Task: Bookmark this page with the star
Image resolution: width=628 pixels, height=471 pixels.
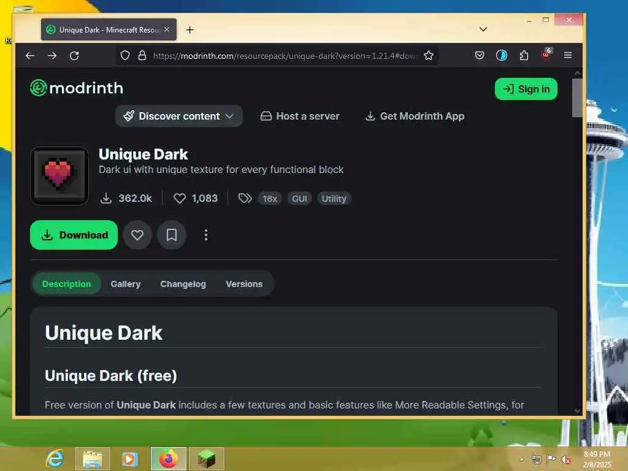Action: [429, 55]
